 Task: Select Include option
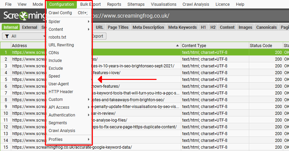(69, 61)
